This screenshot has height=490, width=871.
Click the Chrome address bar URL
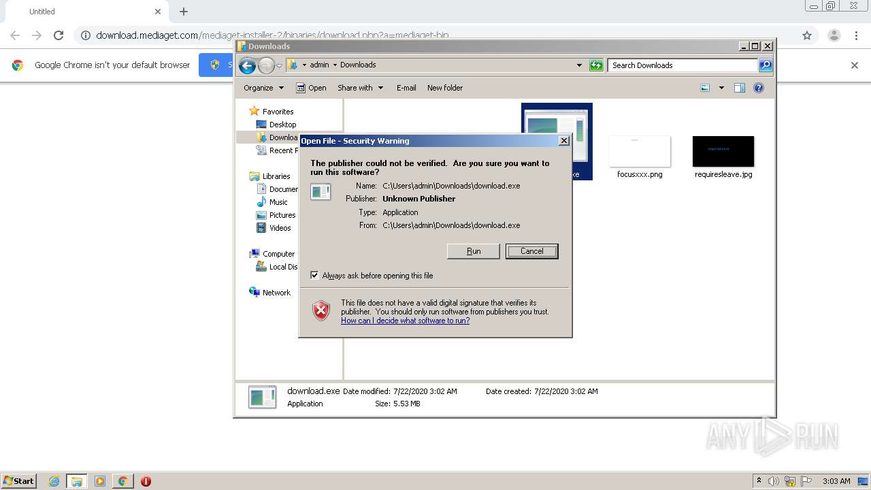(x=272, y=35)
